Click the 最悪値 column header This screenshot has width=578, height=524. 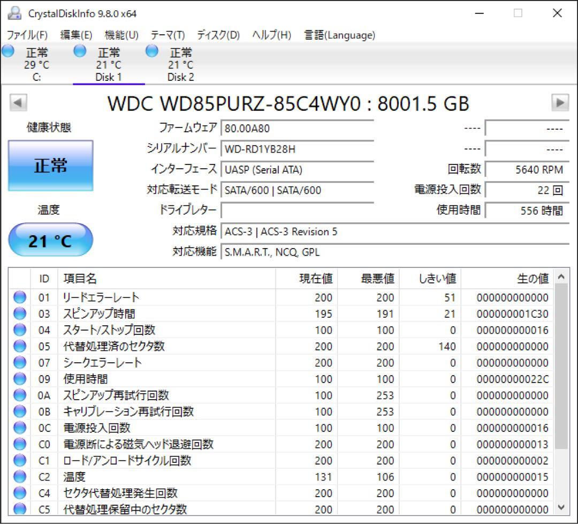(369, 279)
